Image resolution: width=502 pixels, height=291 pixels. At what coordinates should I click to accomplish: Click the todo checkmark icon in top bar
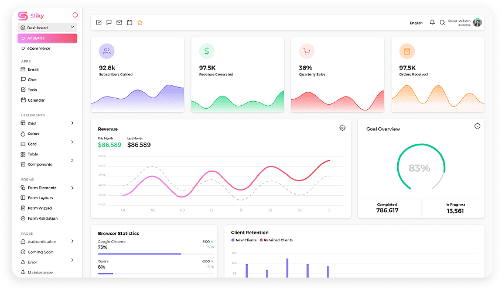[98, 23]
